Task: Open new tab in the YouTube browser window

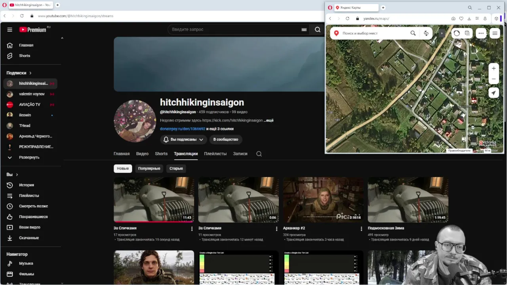Action: 57,5
